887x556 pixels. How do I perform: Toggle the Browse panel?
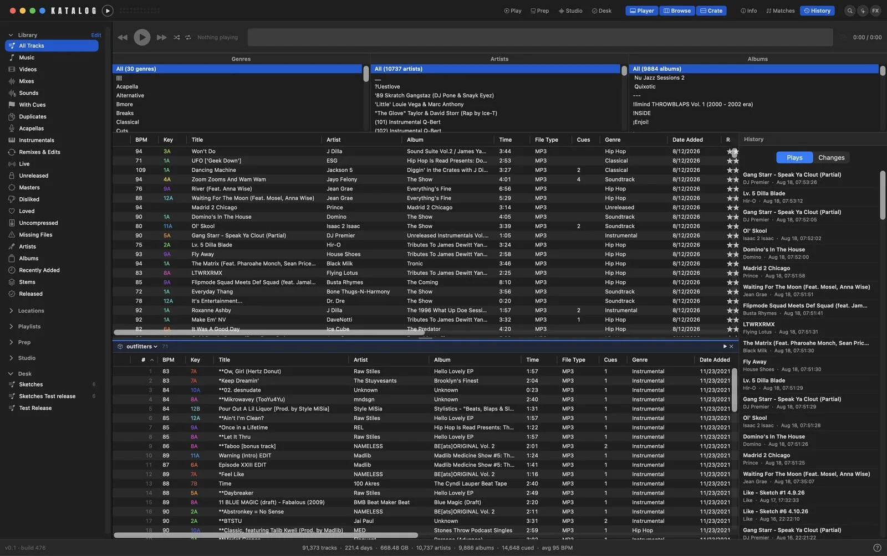coord(677,11)
